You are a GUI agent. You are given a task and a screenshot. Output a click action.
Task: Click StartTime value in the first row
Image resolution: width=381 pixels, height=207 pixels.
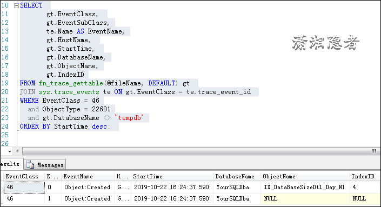click(171, 188)
